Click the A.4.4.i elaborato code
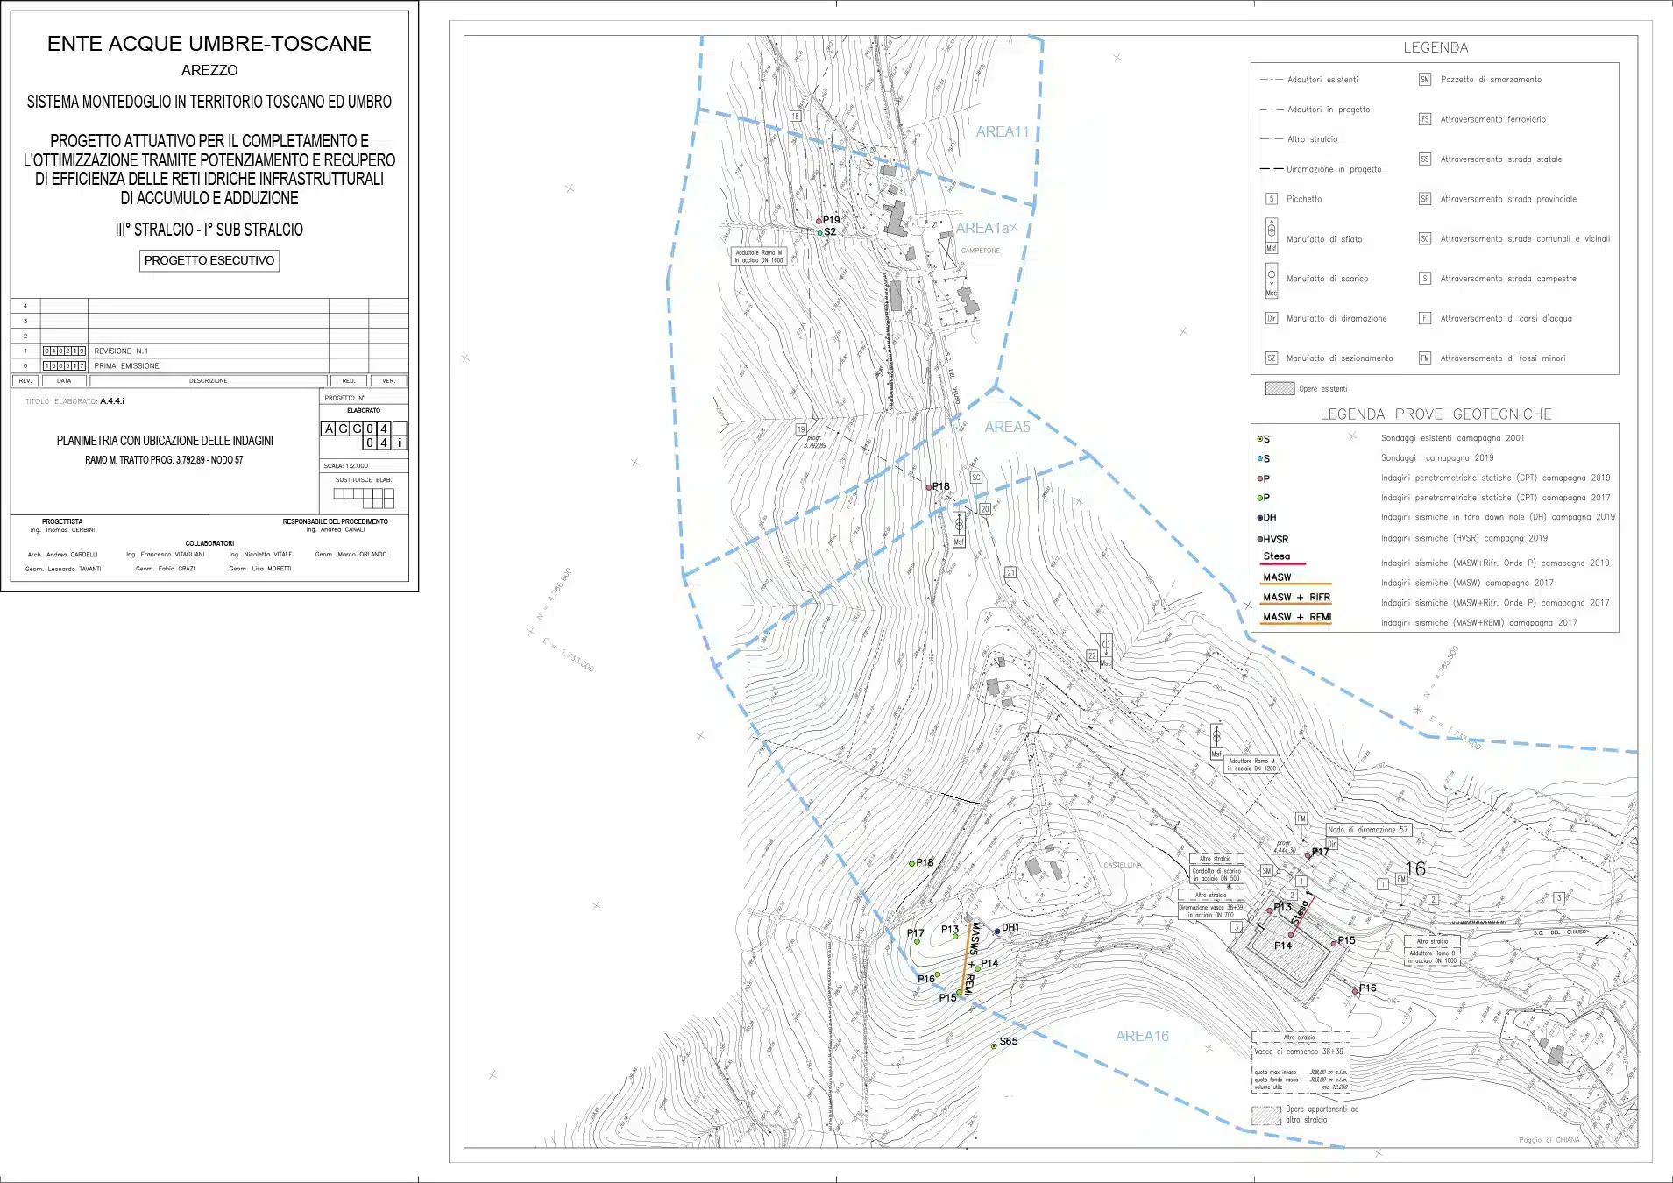This screenshot has width=1673, height=1183. pyautogui.click(x=112, y=401)
